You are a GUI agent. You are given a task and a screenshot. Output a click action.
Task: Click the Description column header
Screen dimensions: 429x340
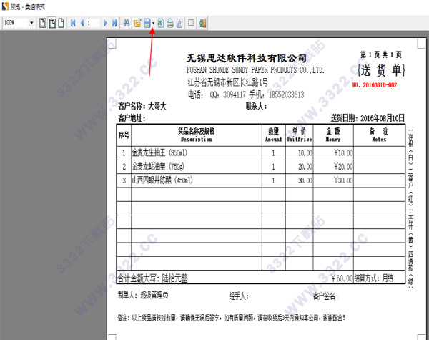pos(197,135)
